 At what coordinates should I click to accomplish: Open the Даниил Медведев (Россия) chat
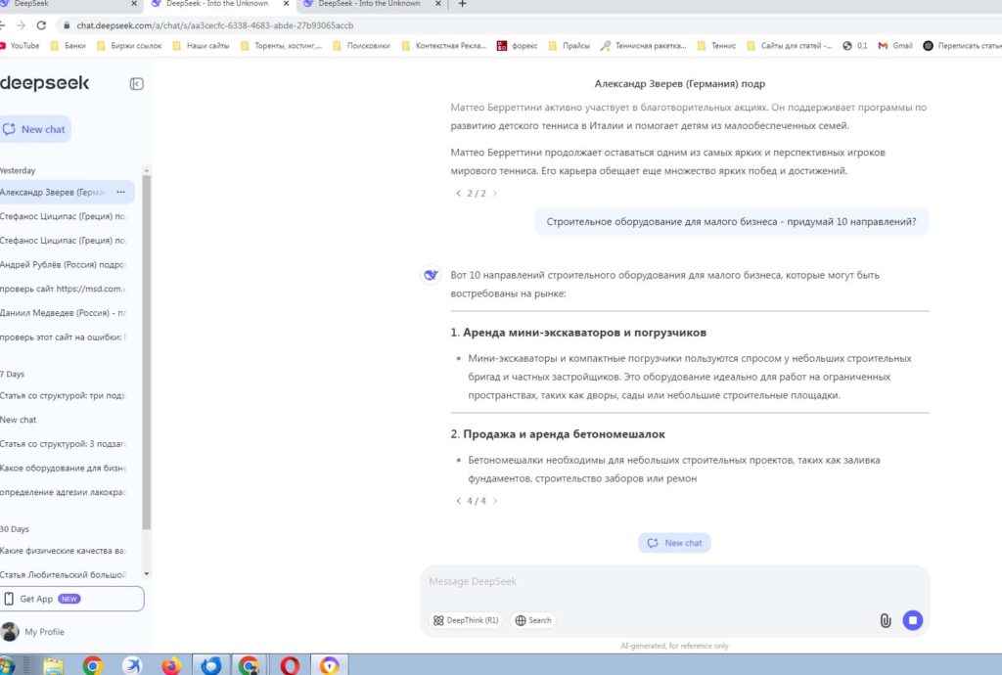[x=64, y=313]
